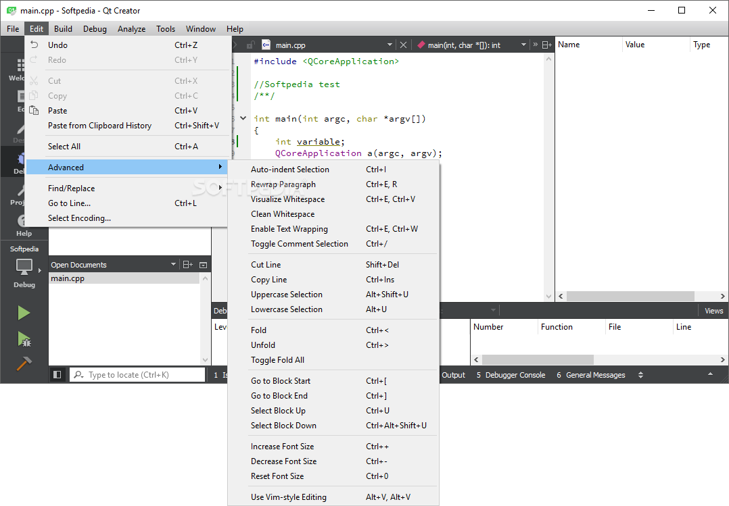
Task: Select Auto-indent Selection
Action: (x=333, y=170)
